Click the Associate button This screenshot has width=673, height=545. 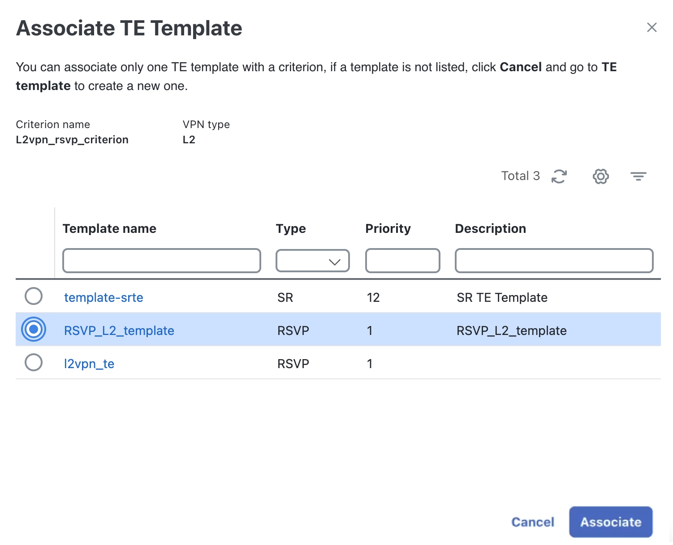[x=611, y=522]
